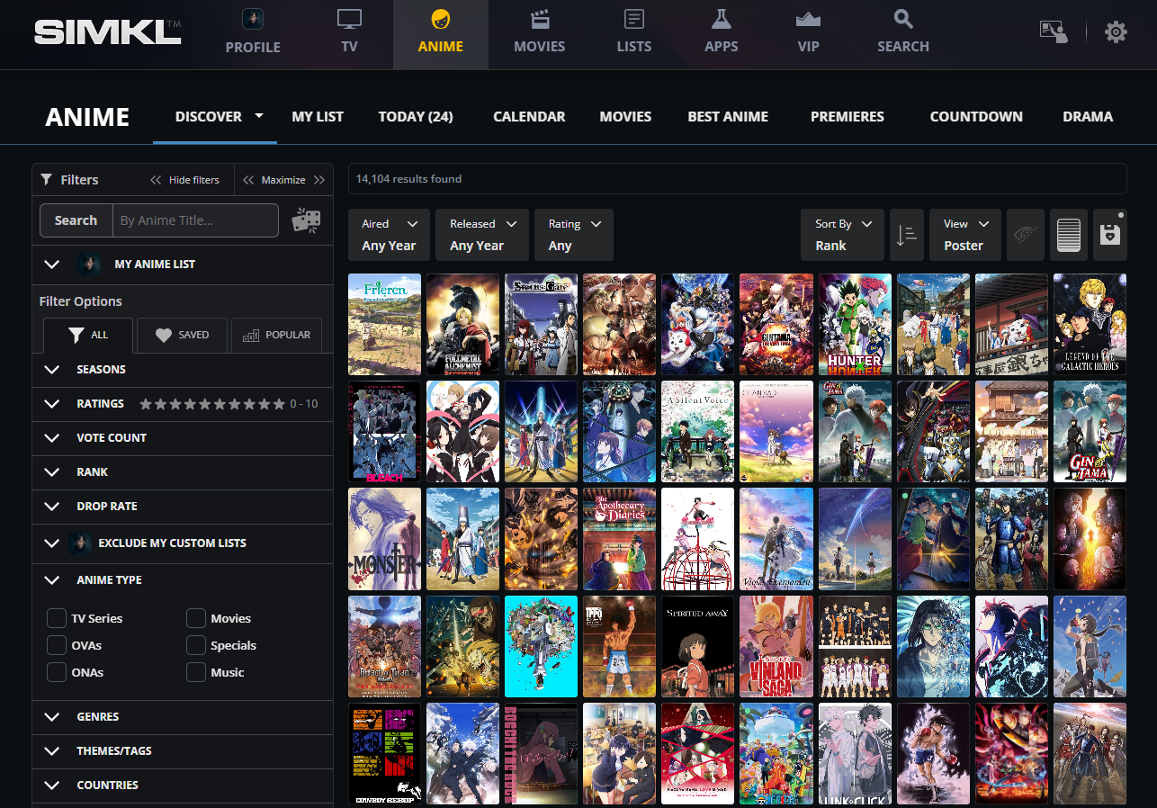Enable the TV Series checkbox
1157x808 pixels.
(x=57, y=618)
